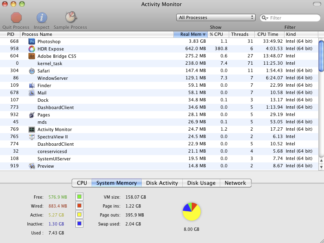Click the Inspect info icon

pyautogui.click(x=42, y=18)
